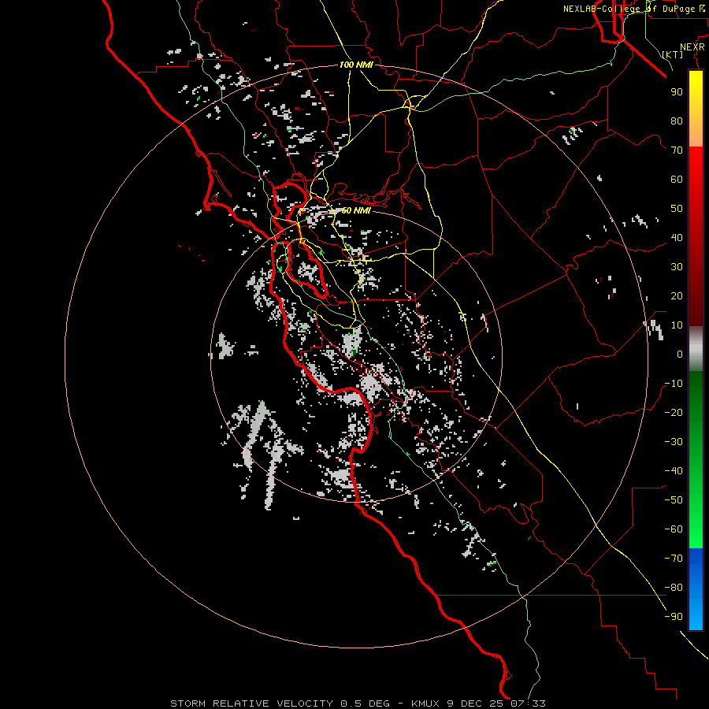This screenshot has width=709, height=709.
Task: Click the bright red band of velocity scale
Action: coord(696,181)
